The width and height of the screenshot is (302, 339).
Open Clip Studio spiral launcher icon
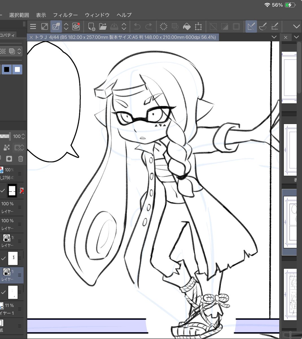coord(76,27)
